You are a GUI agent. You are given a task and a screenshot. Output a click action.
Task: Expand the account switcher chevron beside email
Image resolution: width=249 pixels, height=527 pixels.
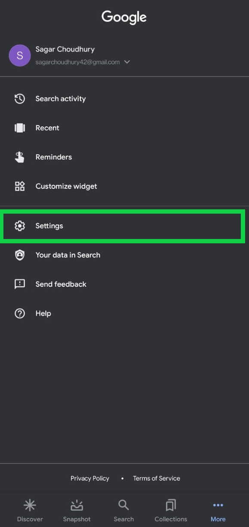coord(127,62)
